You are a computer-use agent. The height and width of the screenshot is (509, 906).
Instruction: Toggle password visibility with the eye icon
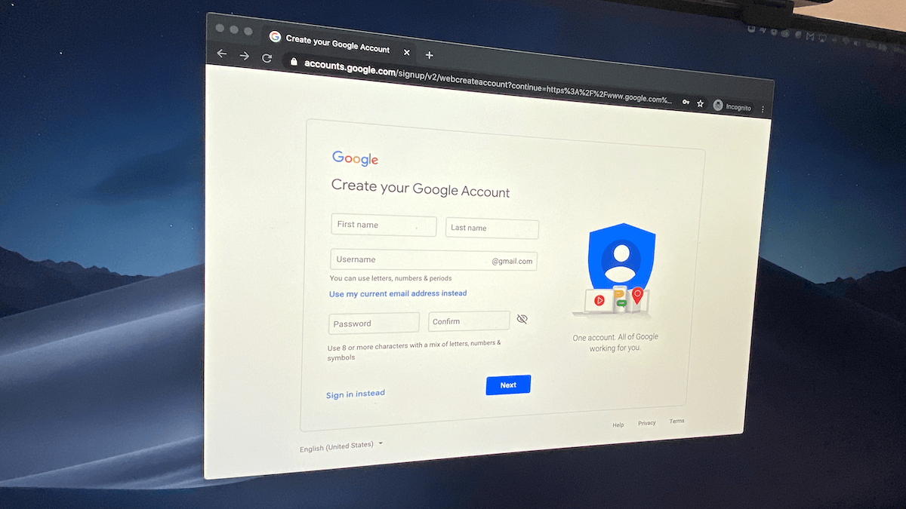tap(522, 319)
